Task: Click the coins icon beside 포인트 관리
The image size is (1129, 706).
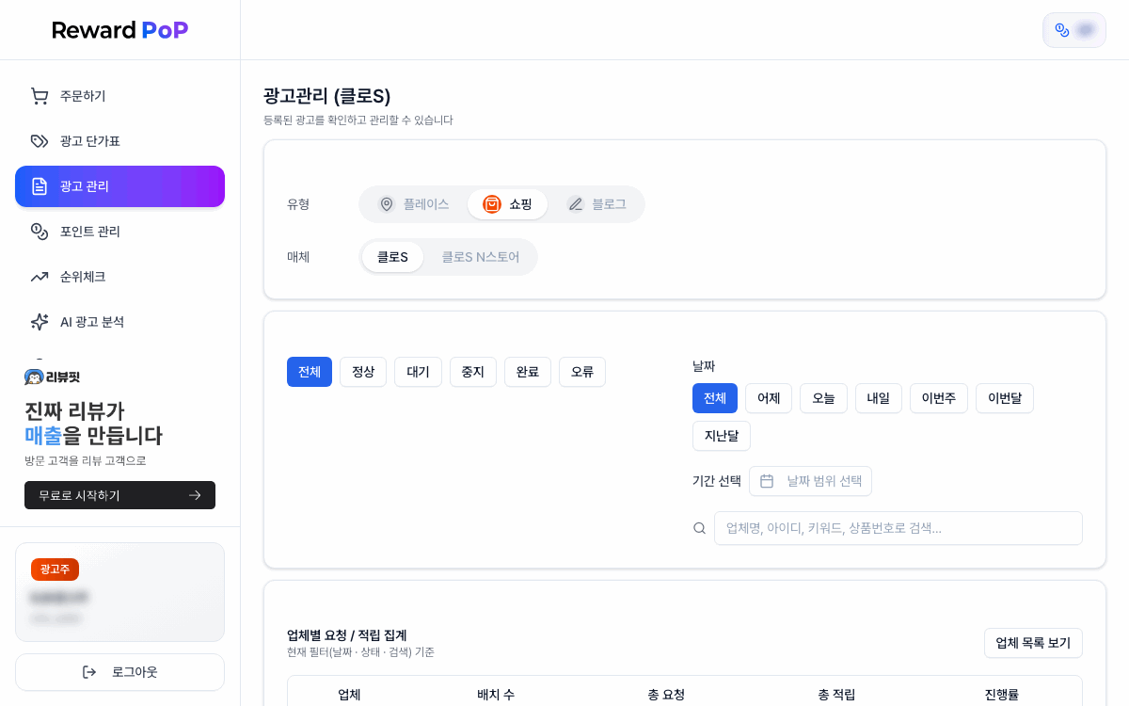Action: tap(40, 232)
